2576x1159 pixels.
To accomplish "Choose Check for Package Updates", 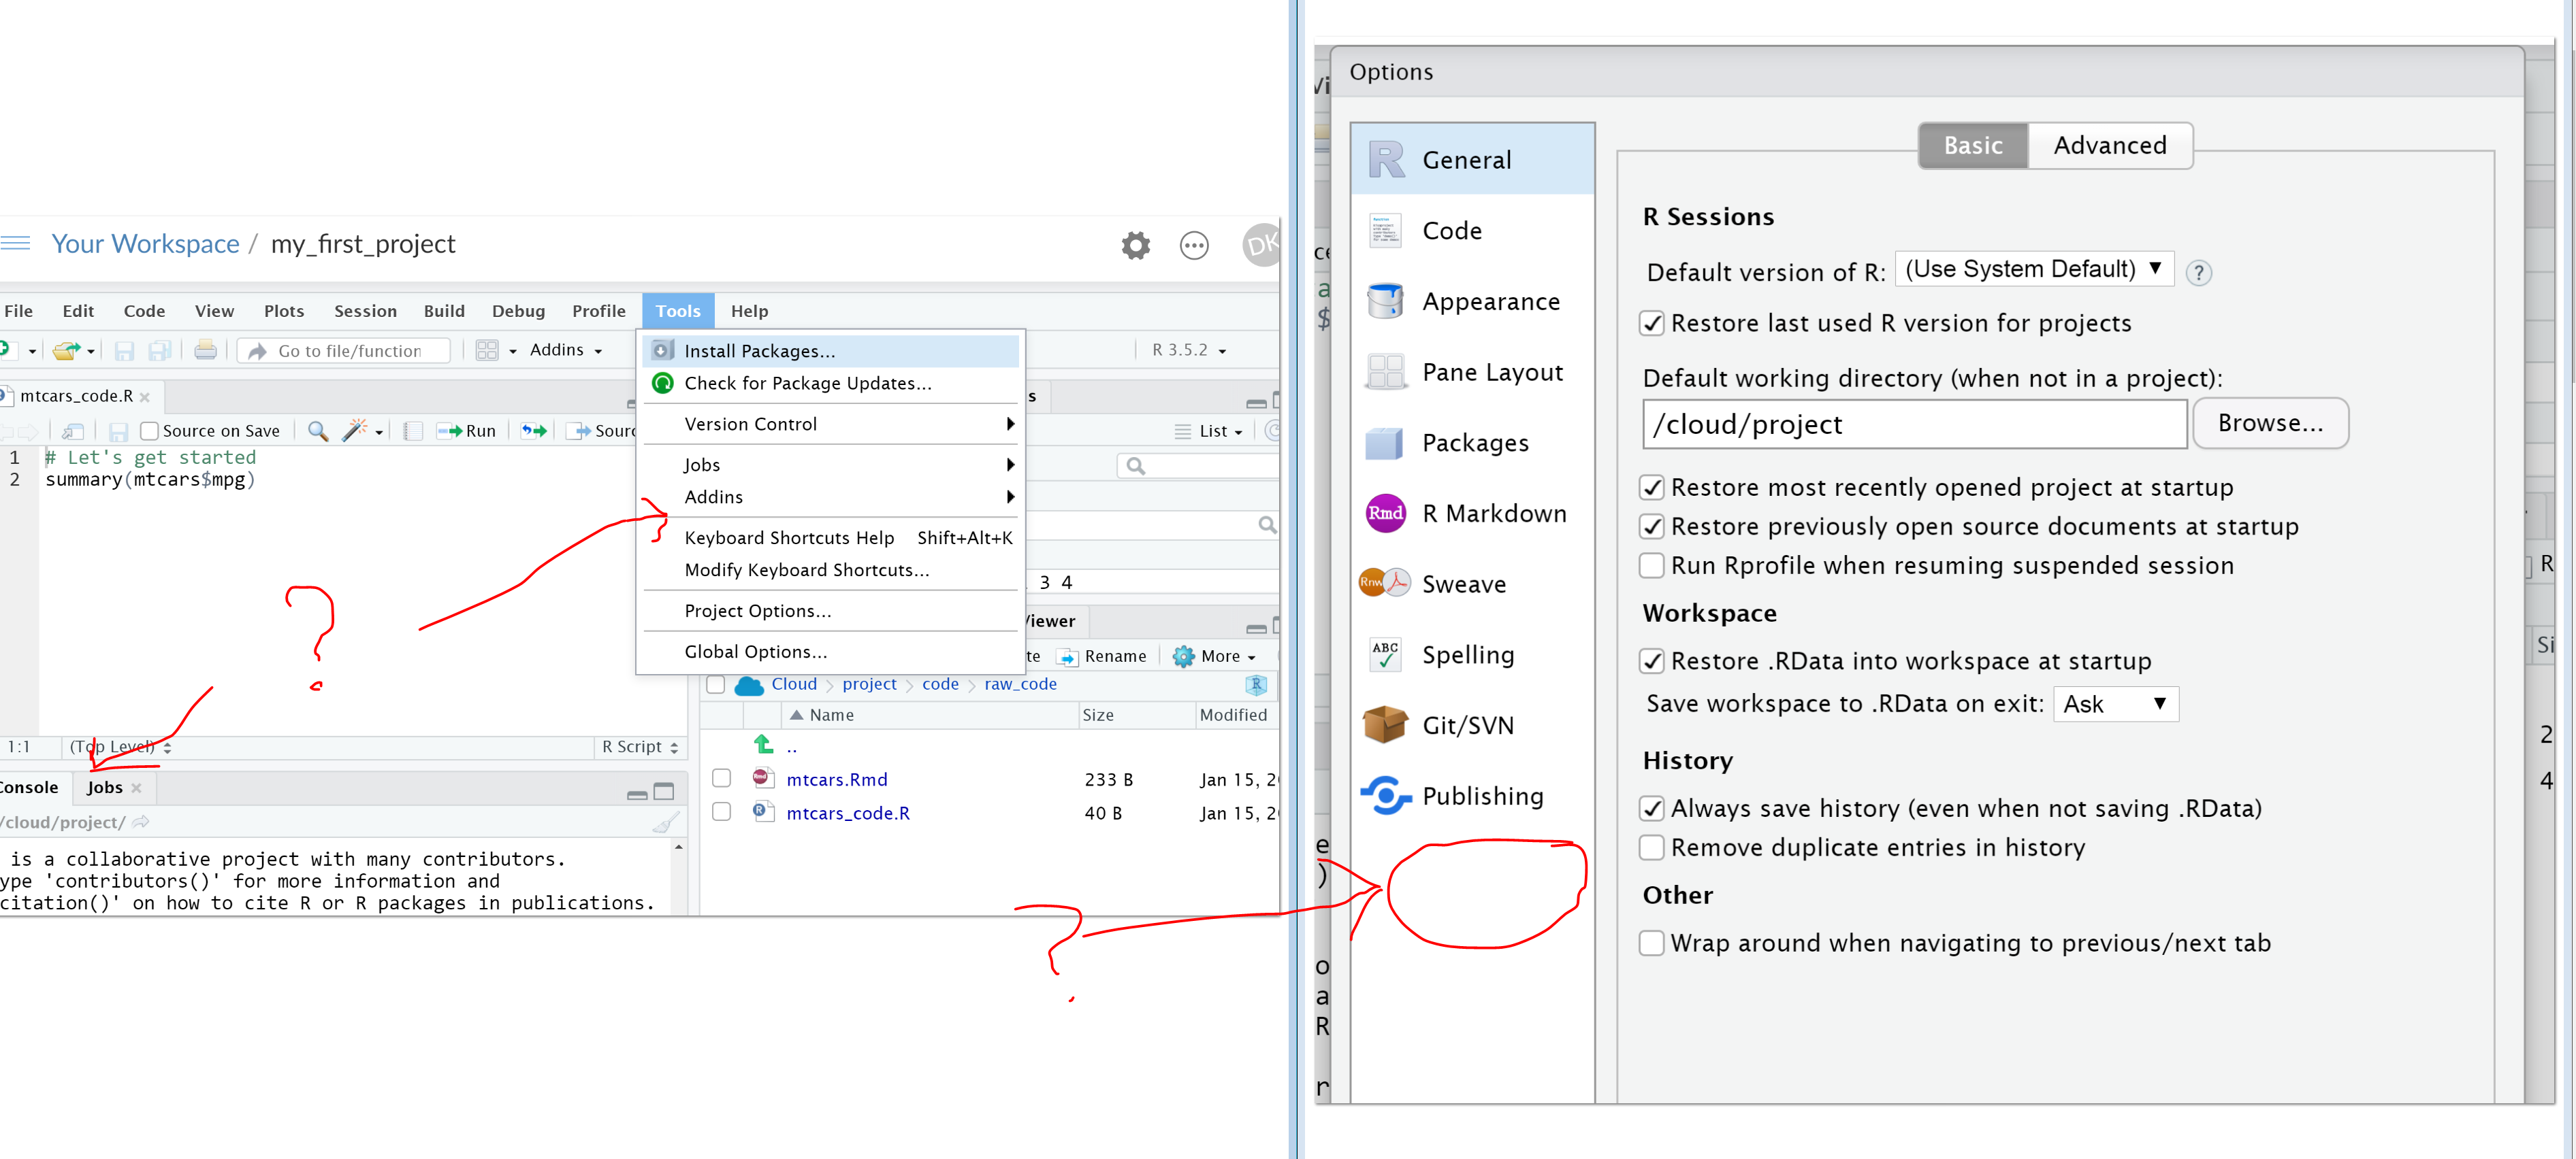I will [x=830, y=383].
